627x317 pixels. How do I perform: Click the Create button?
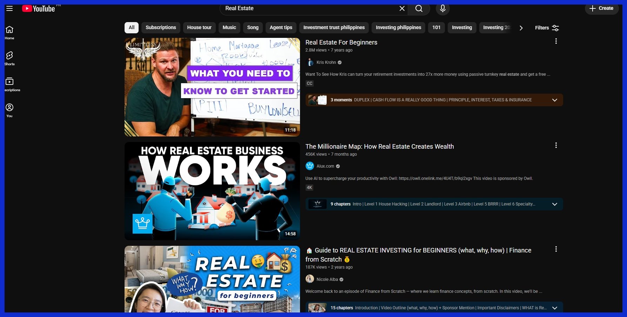coord(601,8)
